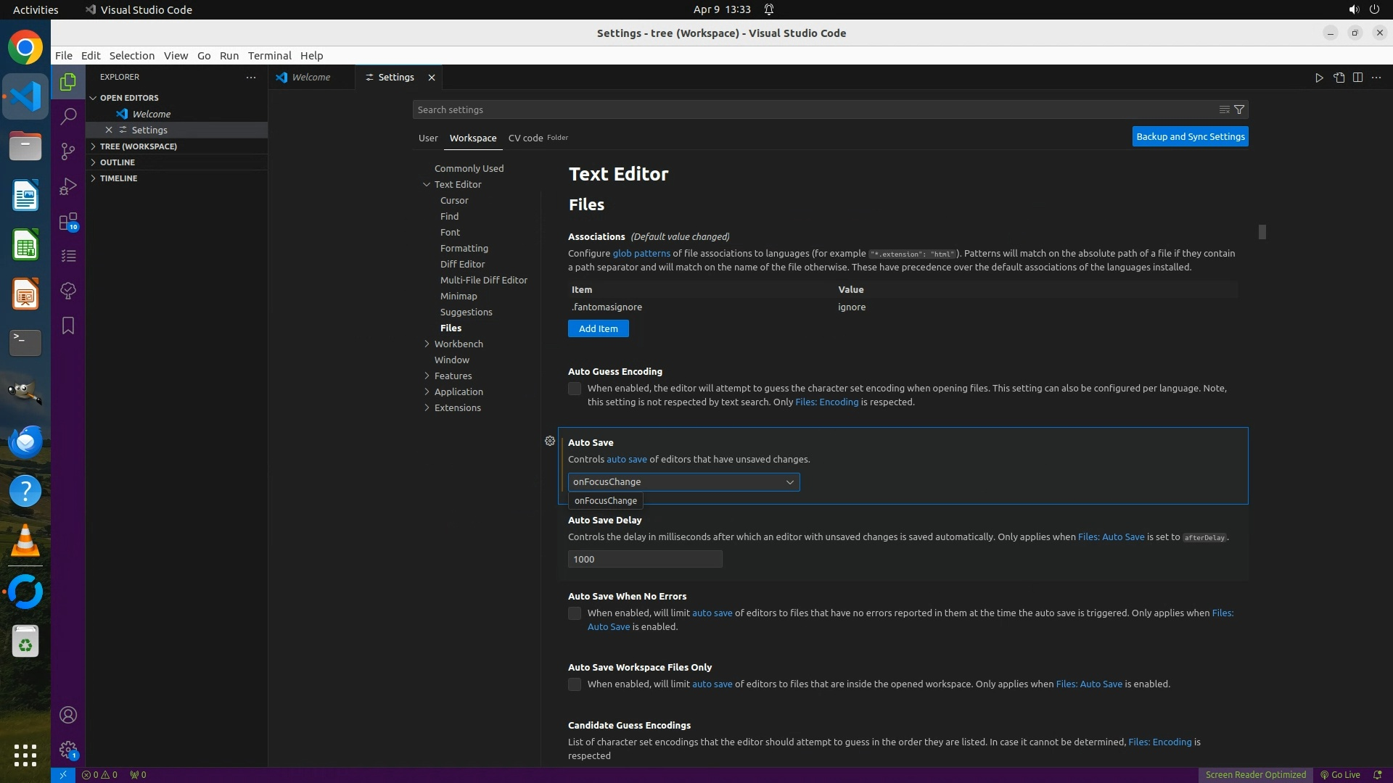Switch to the User settings tab
The width and height of the screenshot is (1393, 783).
(428, 138)
